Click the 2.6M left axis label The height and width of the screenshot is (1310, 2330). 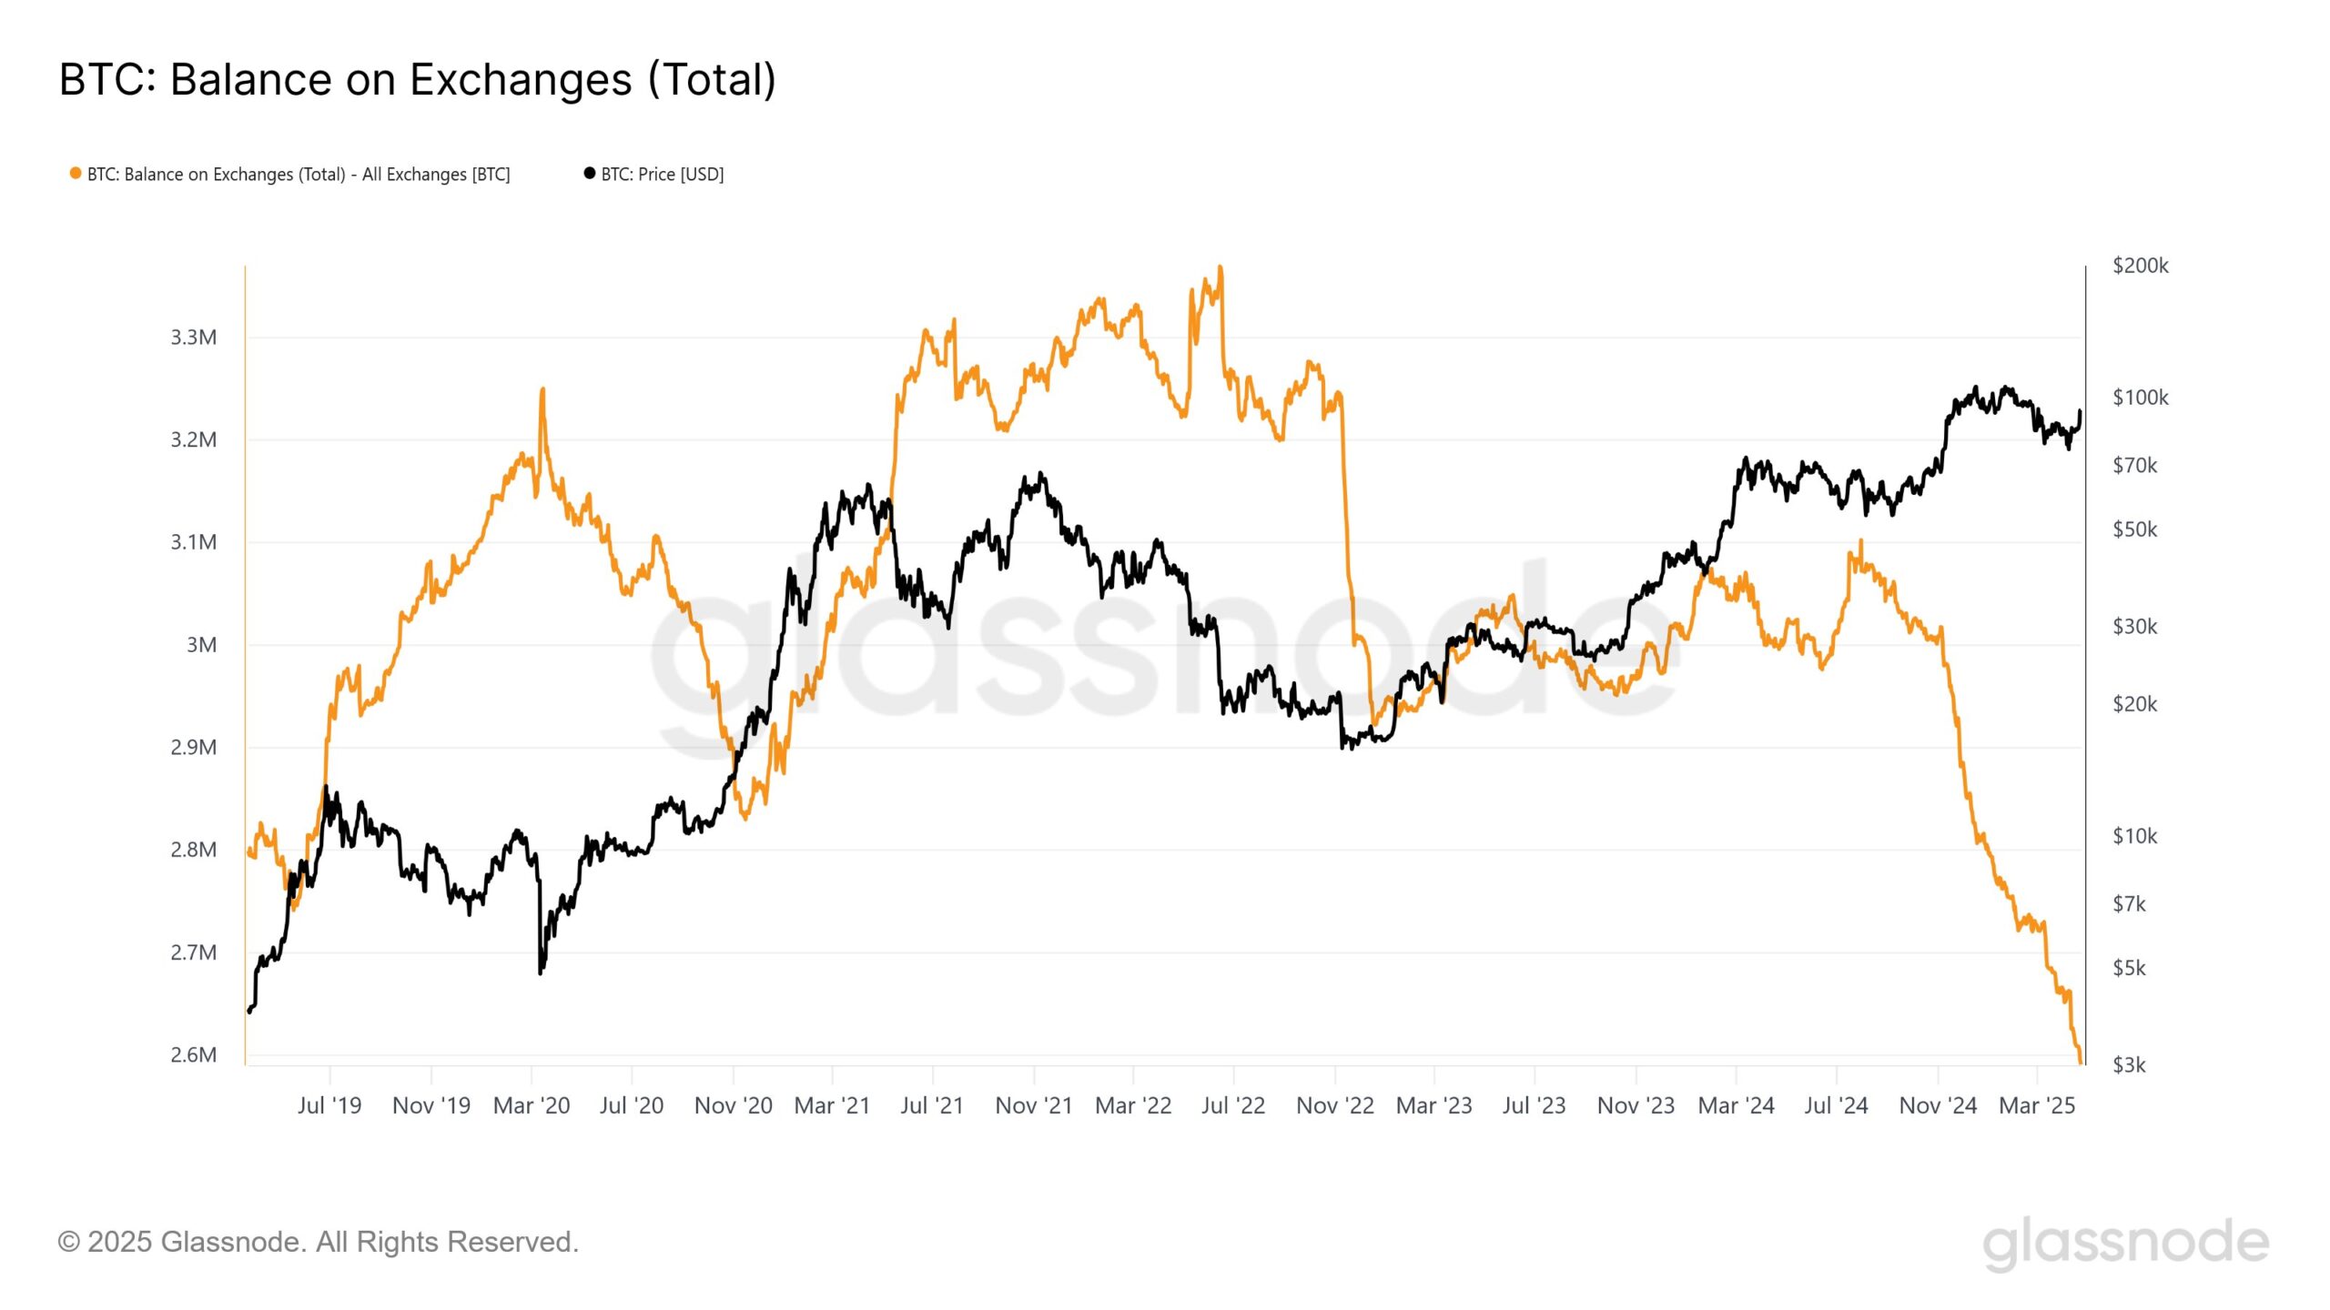click(194, 1055)
